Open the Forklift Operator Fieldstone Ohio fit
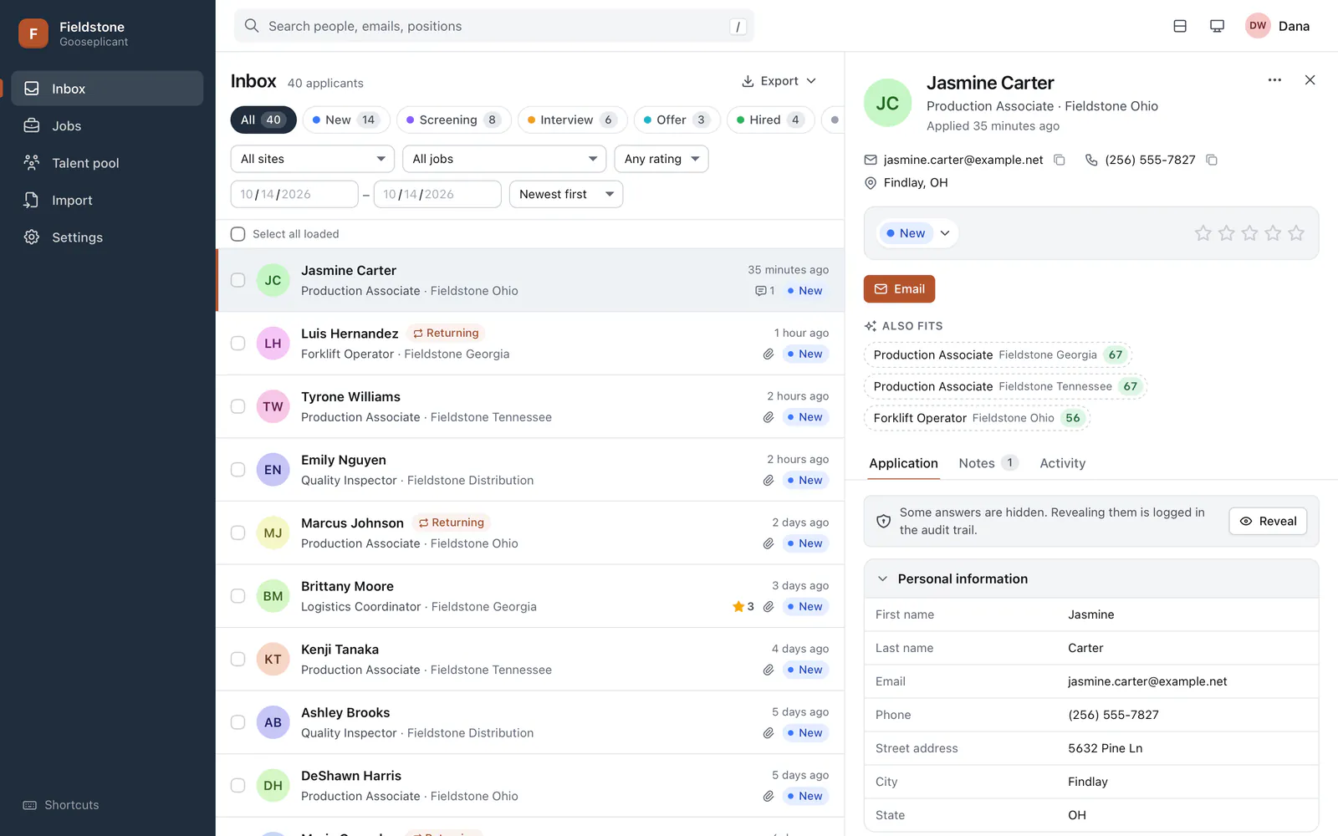The width and height of the screenshot is (1338, 836). [x=977, y=418]
